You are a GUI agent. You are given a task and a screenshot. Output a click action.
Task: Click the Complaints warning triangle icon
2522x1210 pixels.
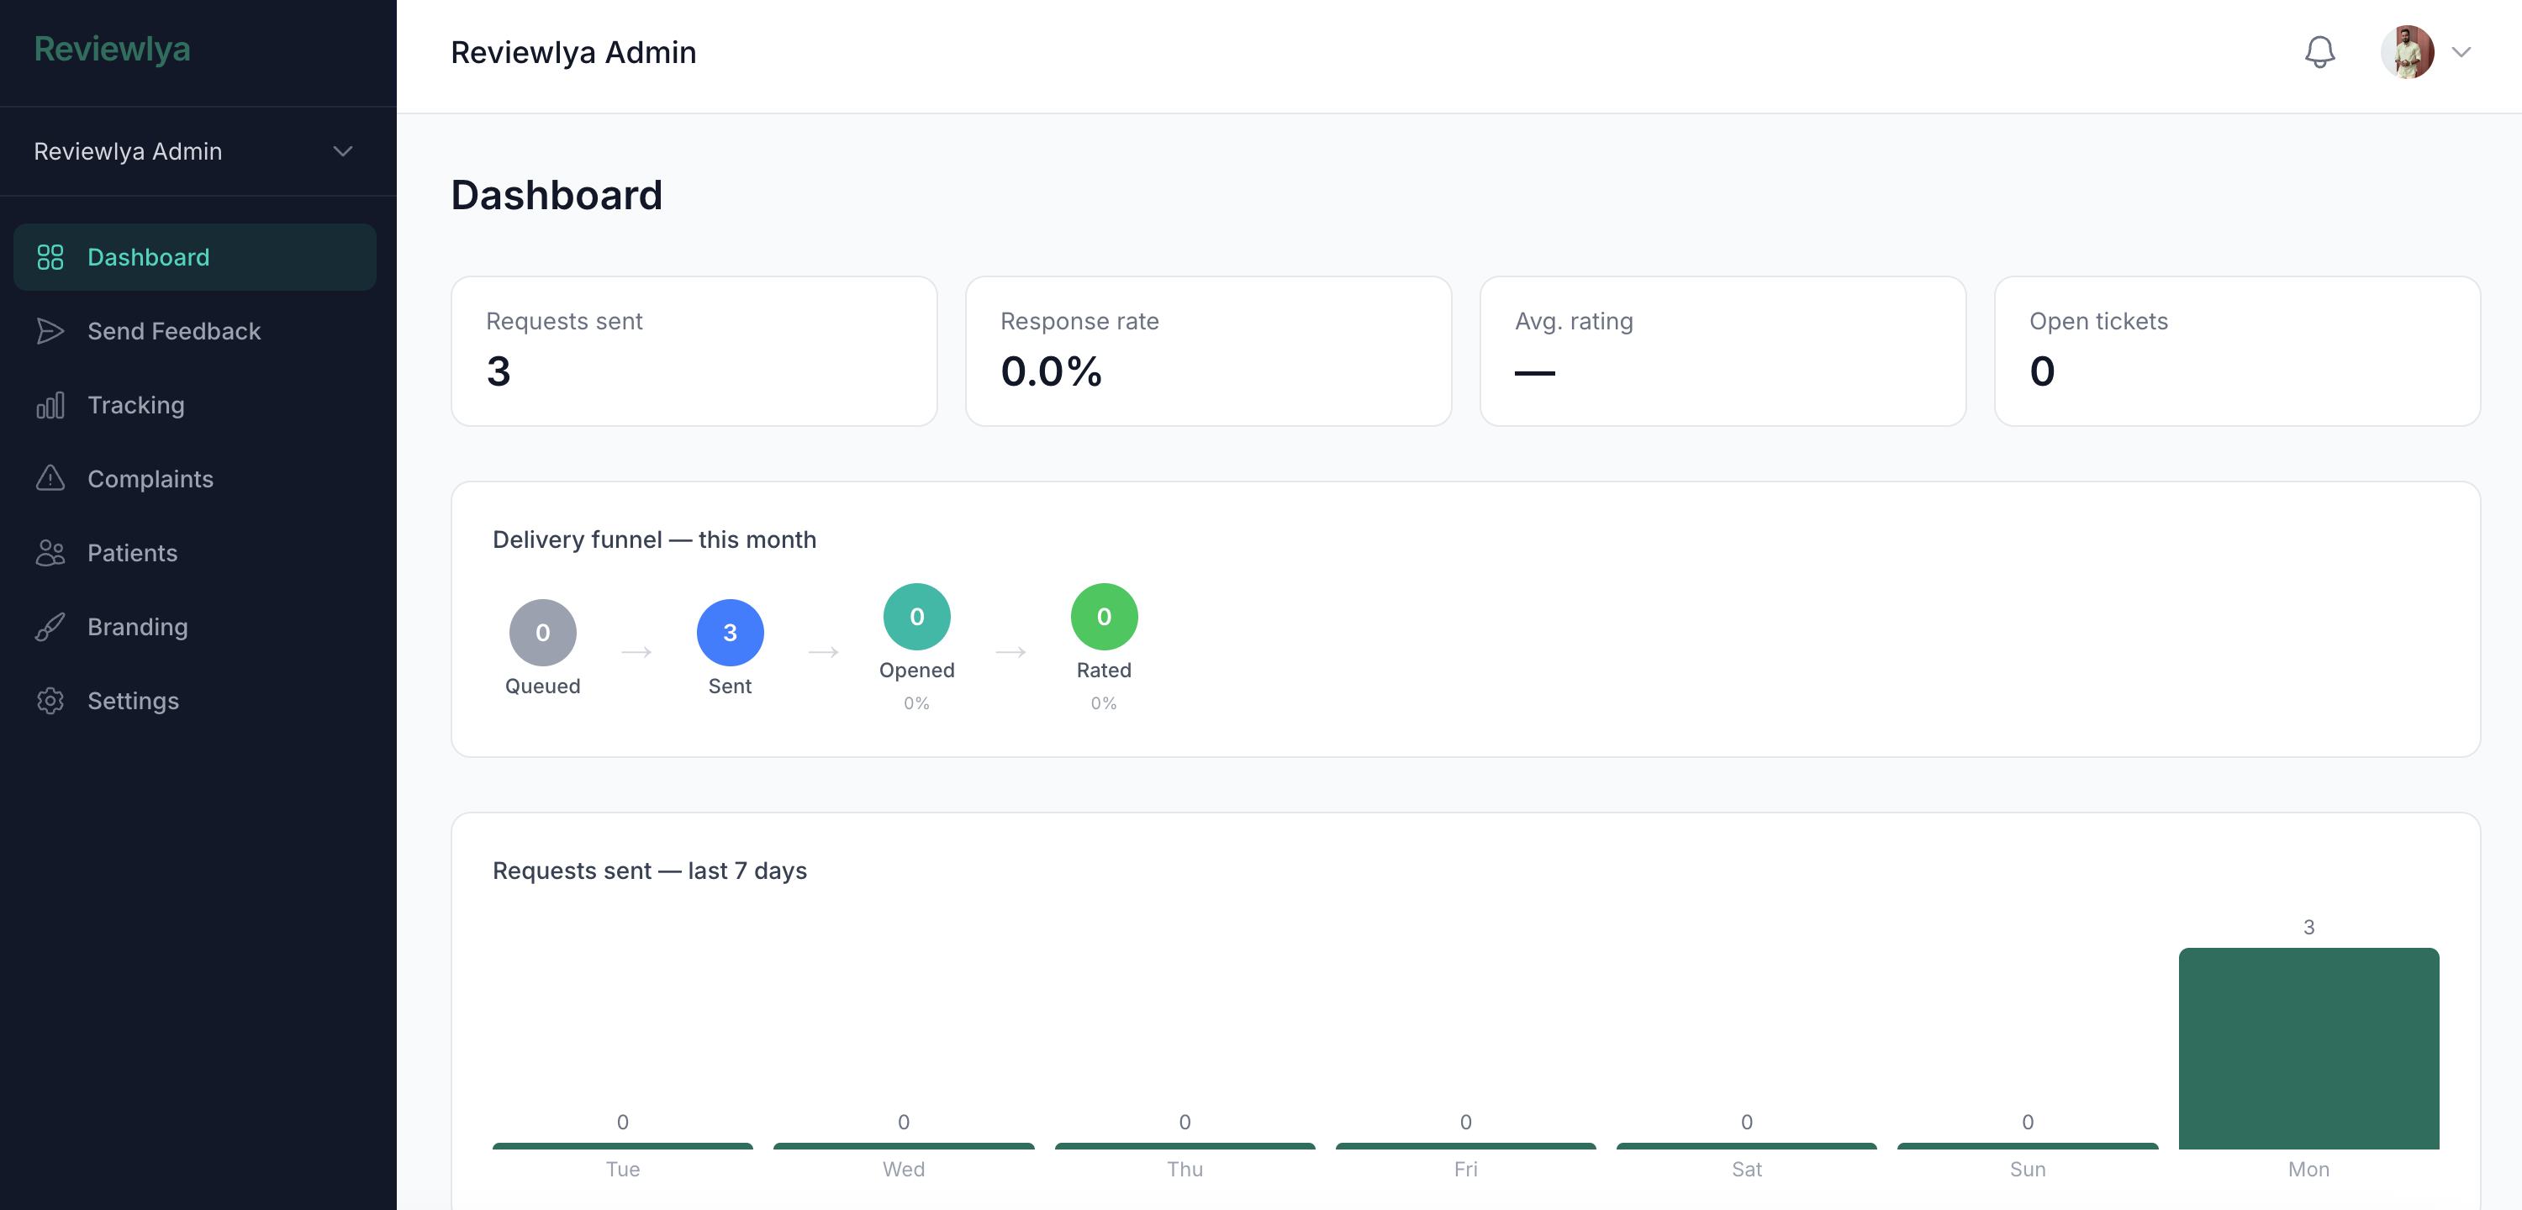50,479
